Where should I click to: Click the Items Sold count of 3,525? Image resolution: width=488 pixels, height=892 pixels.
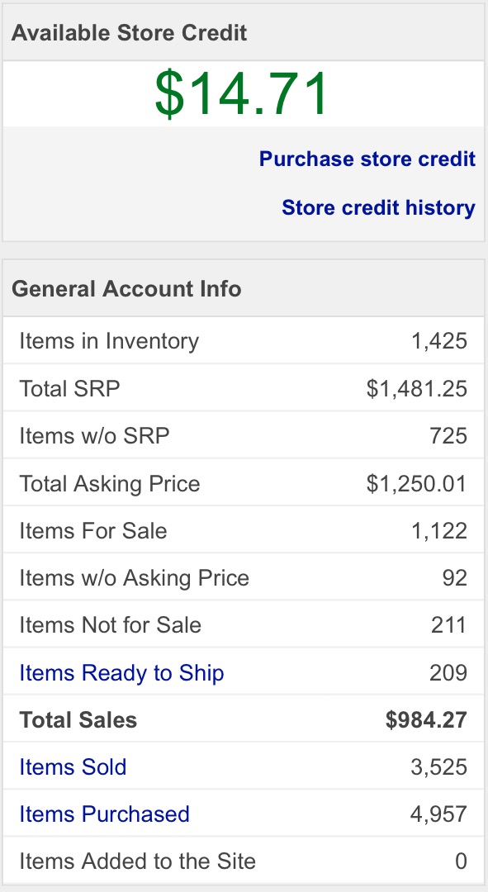(x=443, y=766)
